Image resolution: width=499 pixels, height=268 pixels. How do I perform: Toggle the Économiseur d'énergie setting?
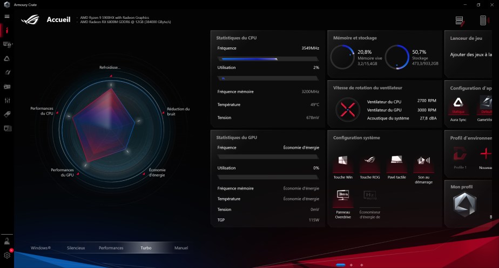tap(370, 204)
